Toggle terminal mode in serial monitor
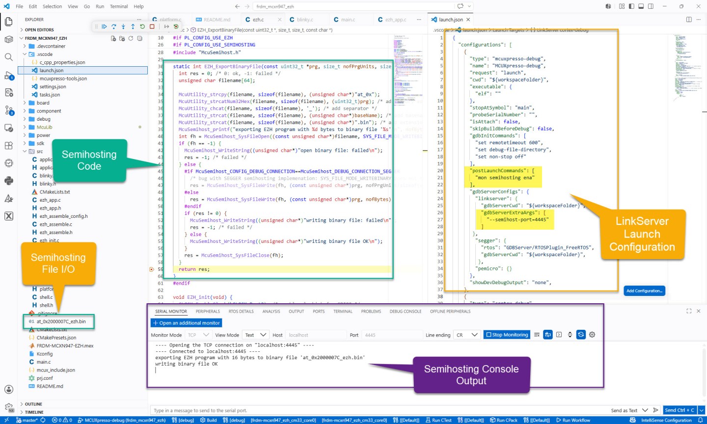 coord(559,335)
